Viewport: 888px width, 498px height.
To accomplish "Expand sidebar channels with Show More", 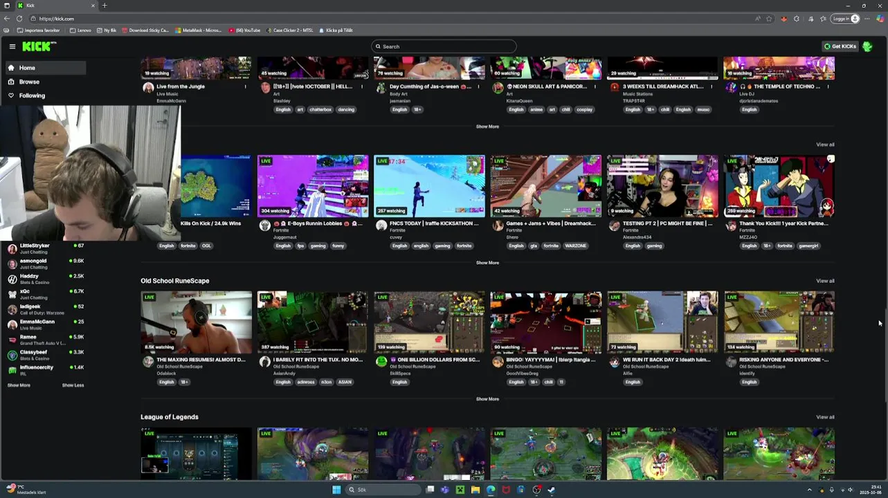I will coord(19,385).
